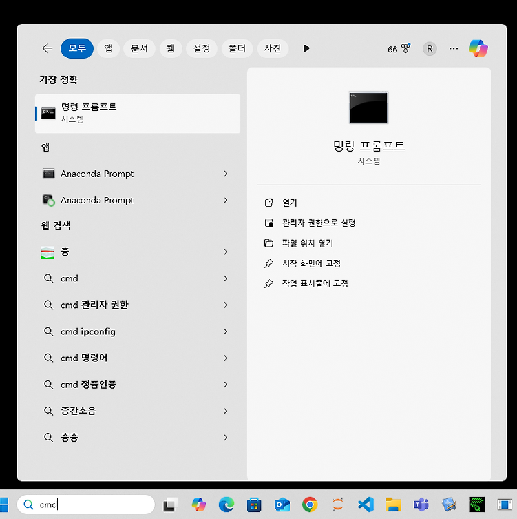Open the 모두 (All) search filter tab
The image size is (517, 519).
click(x=77, y=48)
